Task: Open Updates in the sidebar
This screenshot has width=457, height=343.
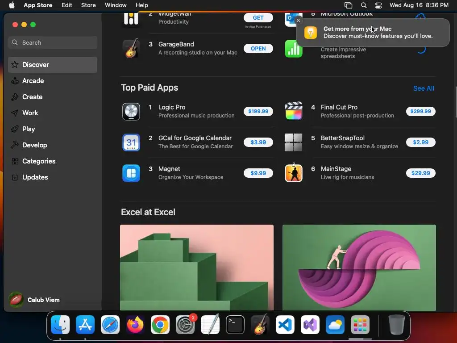Action: (53, 177)
